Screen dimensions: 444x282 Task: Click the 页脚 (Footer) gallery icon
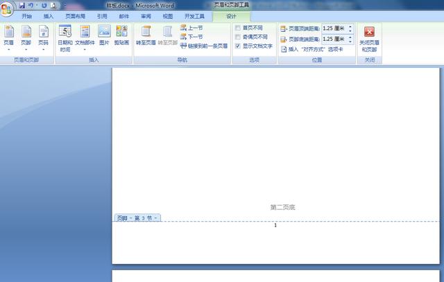click(26, 31)
